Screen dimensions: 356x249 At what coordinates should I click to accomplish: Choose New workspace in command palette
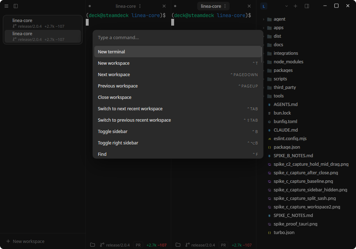(178, 63)
